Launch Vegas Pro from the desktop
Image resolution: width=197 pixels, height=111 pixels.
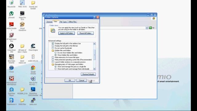[x=22, y=14]
